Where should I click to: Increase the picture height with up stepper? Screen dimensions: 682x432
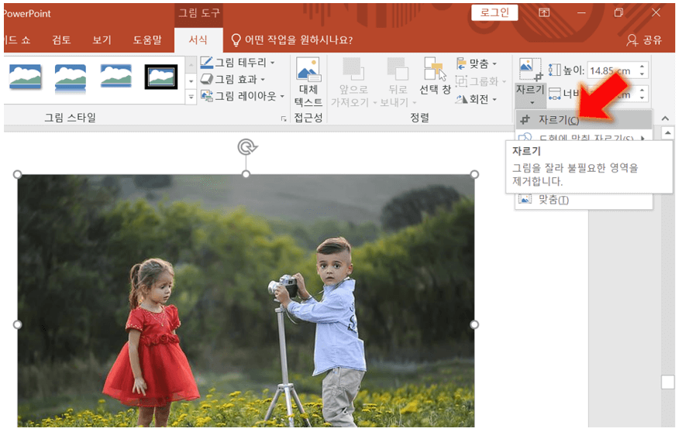coord(642,67)
